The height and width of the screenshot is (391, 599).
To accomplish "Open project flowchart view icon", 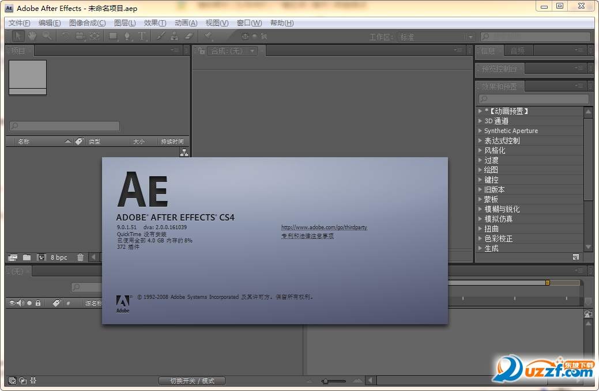I will 184,153.
